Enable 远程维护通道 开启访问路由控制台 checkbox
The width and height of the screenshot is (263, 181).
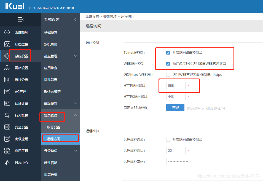point(168,140)
